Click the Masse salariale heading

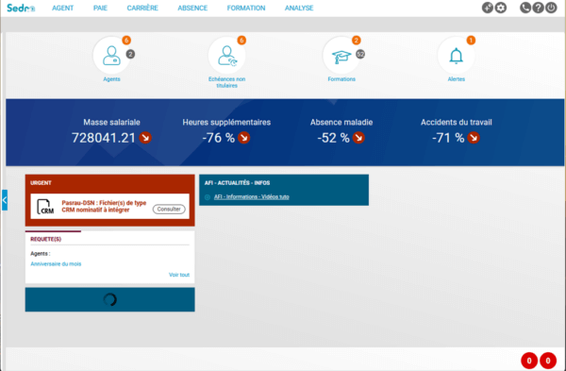(x=111, y=122)
